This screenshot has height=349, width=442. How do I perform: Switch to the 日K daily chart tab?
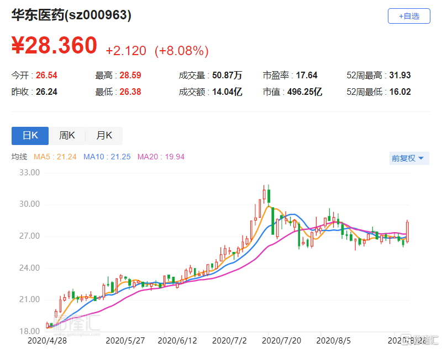click(x=30, y=136)
